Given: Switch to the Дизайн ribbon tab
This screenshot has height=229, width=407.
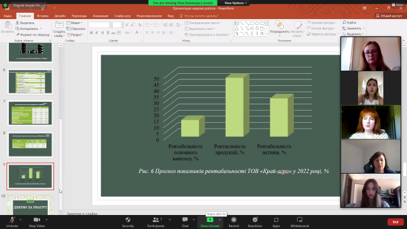Looking at the screenshot, I should click(60, 16).
